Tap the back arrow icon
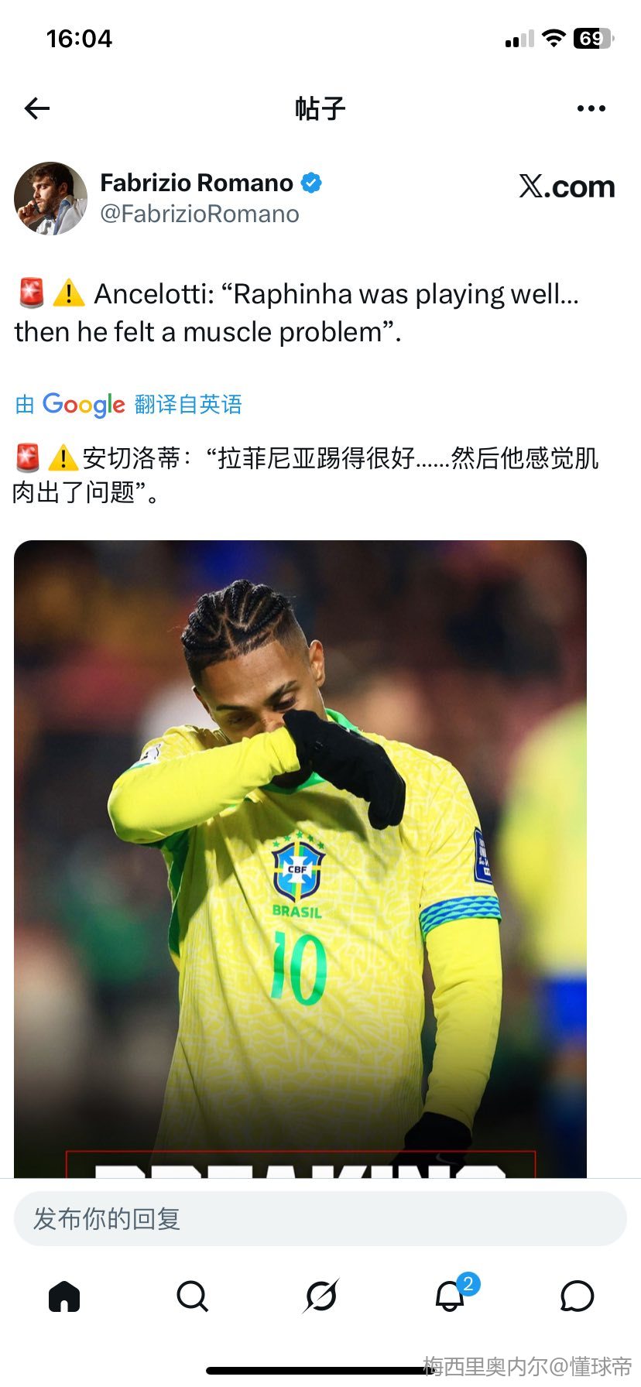The height and width of the screenshot is (1387, 641). pos(36,108)
